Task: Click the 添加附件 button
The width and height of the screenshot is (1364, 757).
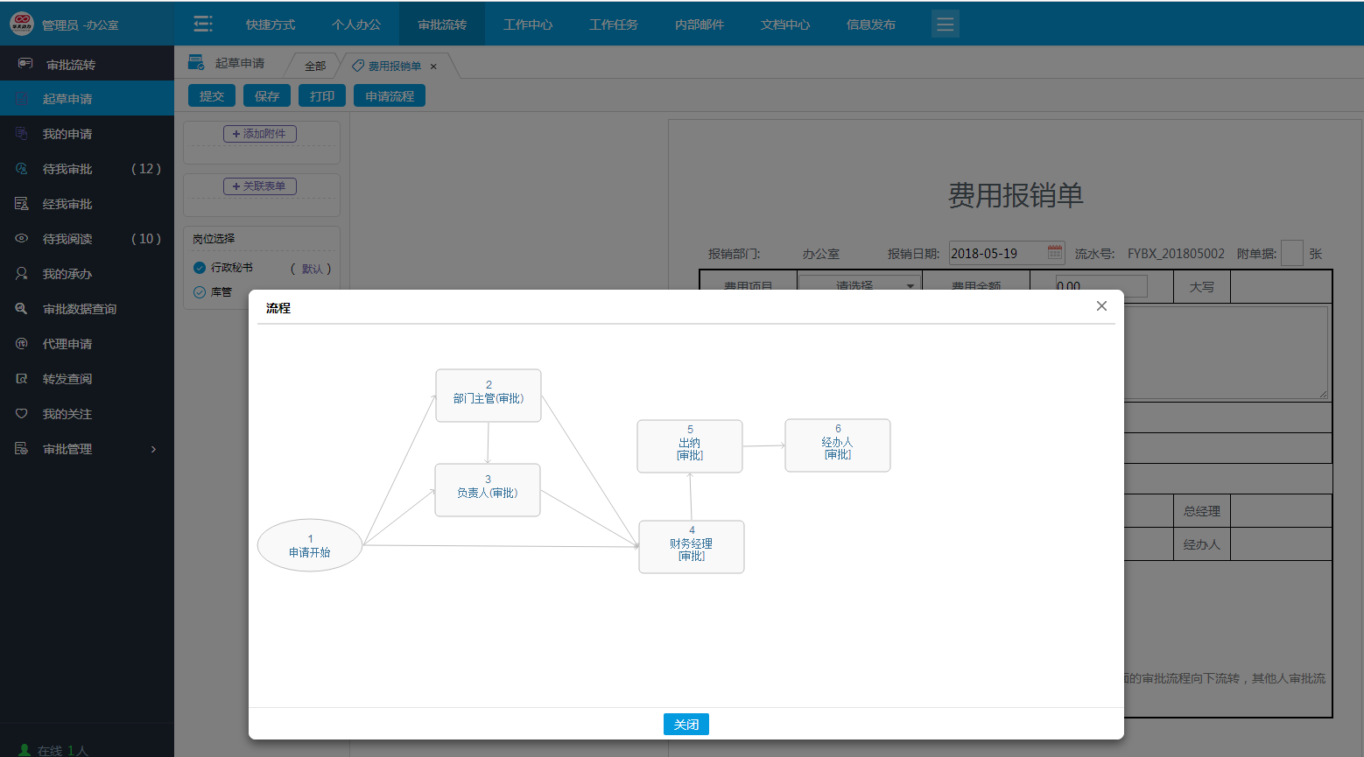Action: click(x=260, y=134)
